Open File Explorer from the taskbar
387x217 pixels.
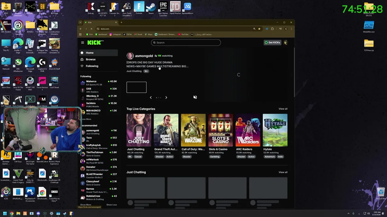(x=18, y=213)
